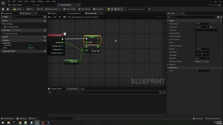
Task: Focus My Blueprint search field
Action: 26,17
